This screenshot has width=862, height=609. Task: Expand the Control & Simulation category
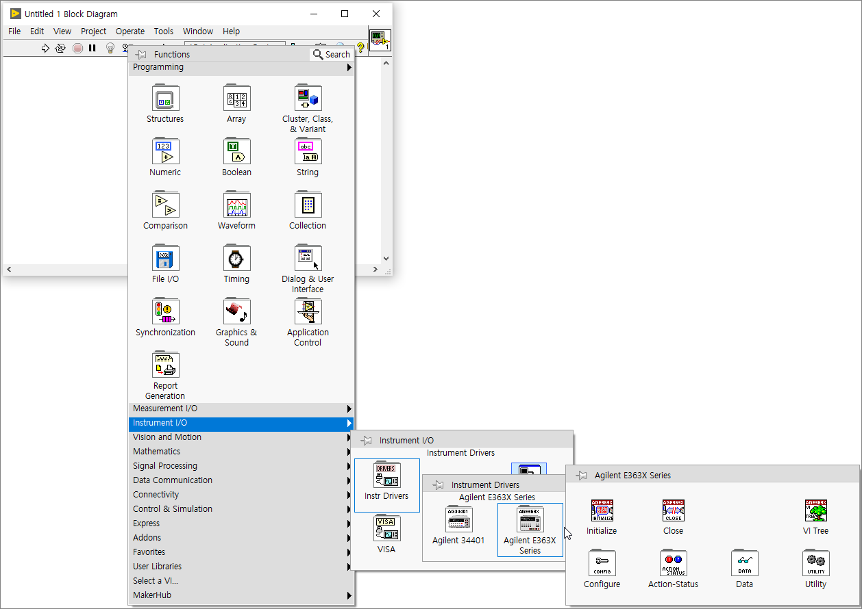point(241,509)
